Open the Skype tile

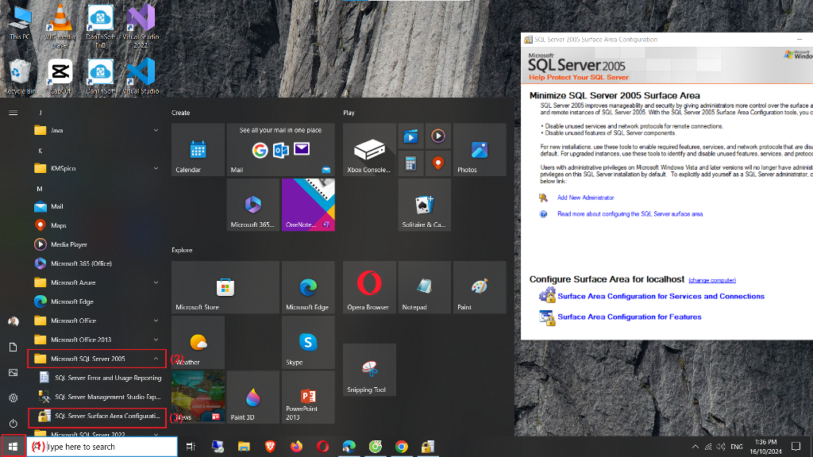pos(308,343)
